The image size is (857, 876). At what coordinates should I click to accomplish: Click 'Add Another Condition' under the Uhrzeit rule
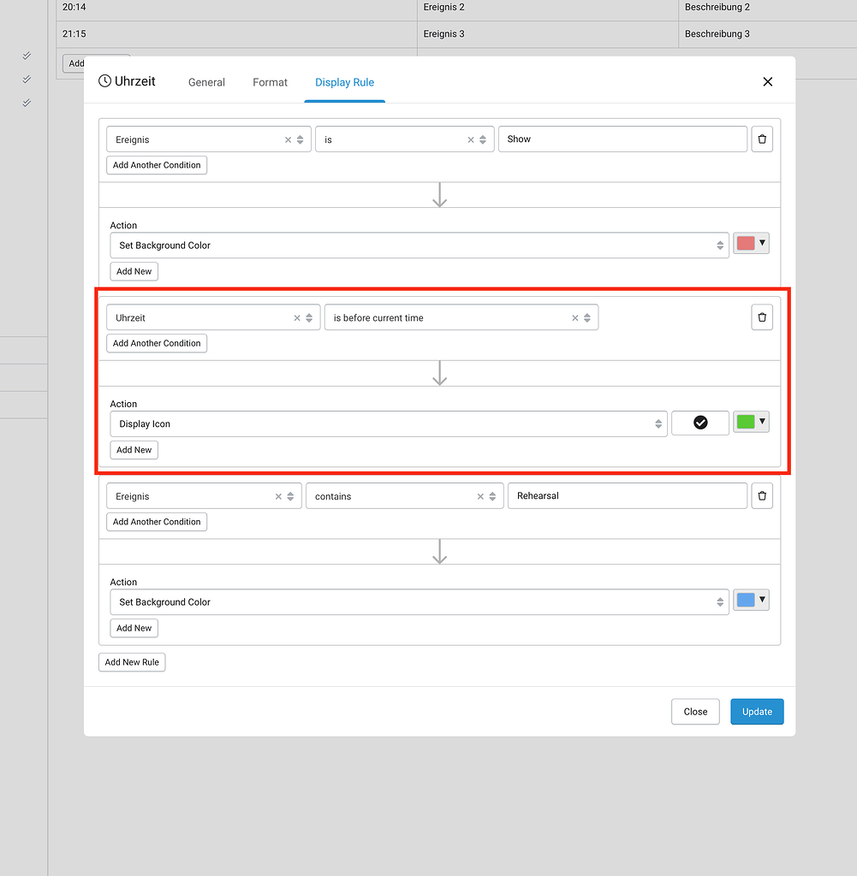(x=157, y=343)
